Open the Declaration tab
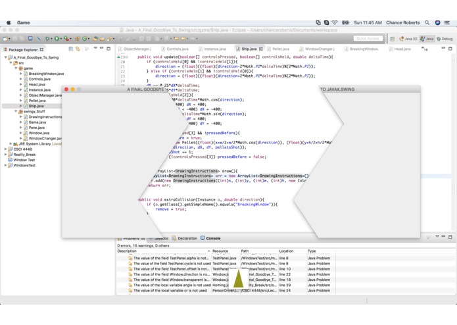 [185, 238]
